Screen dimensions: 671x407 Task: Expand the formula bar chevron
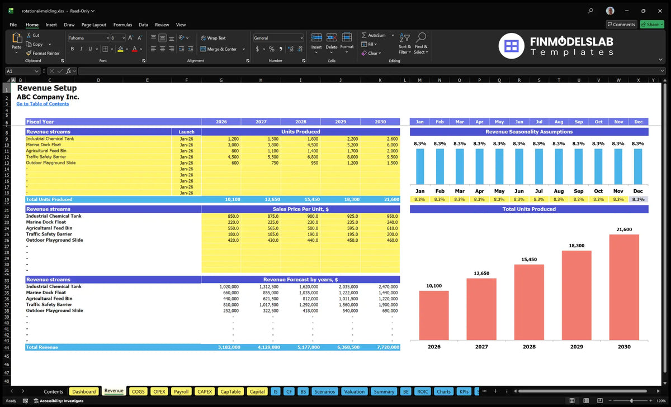(662, 71)
